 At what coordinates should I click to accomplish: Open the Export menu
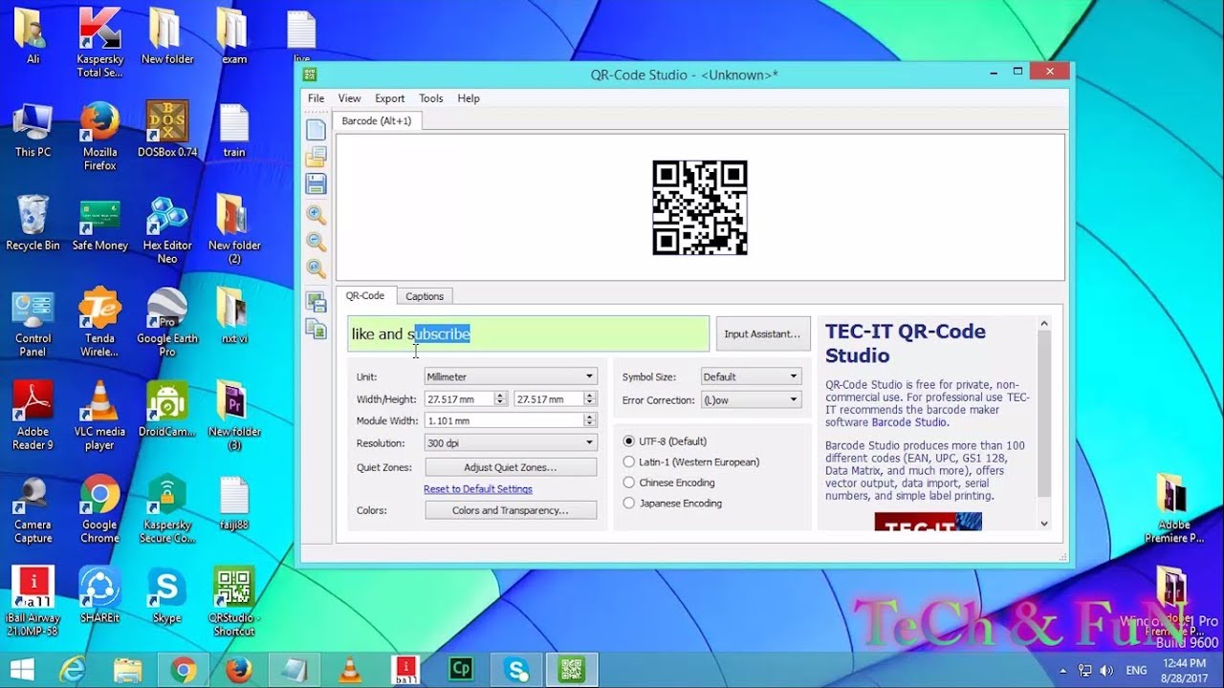pos(389,98)
